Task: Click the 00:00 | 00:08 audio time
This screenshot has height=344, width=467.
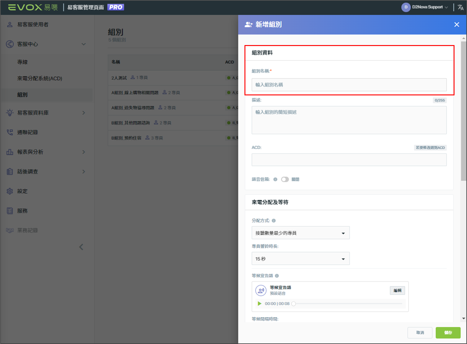Action: [277, 304]
